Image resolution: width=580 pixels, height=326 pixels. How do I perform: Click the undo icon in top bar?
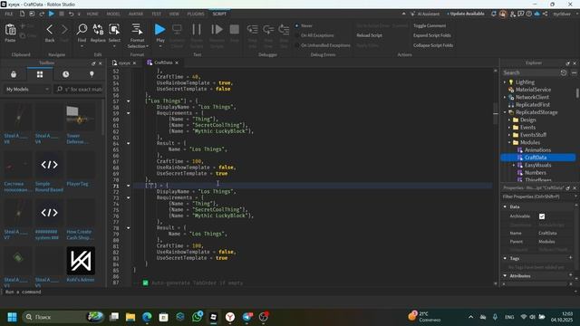(71, 14)
